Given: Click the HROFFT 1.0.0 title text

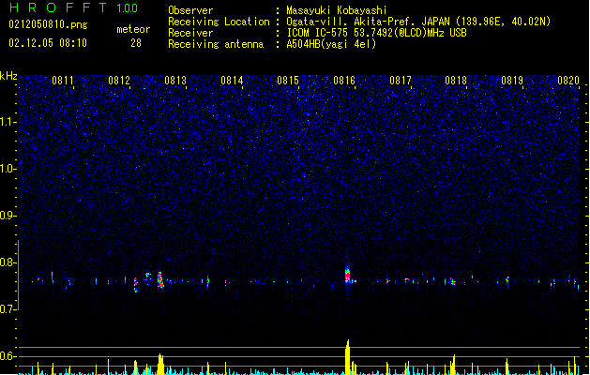Looking at the screenshot, I should click(x=74, y=7).
